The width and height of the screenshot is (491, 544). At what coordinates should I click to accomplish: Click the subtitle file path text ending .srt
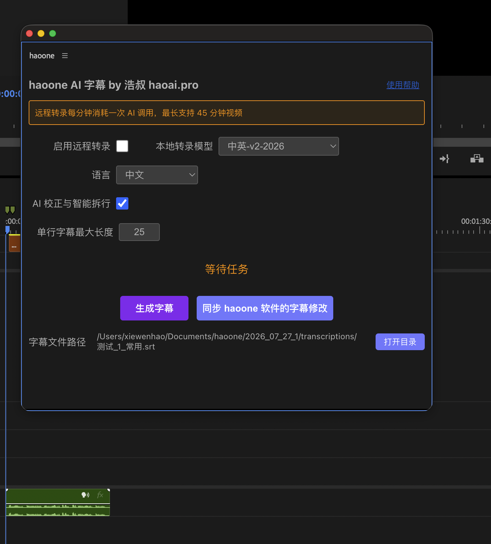(227, 342)
